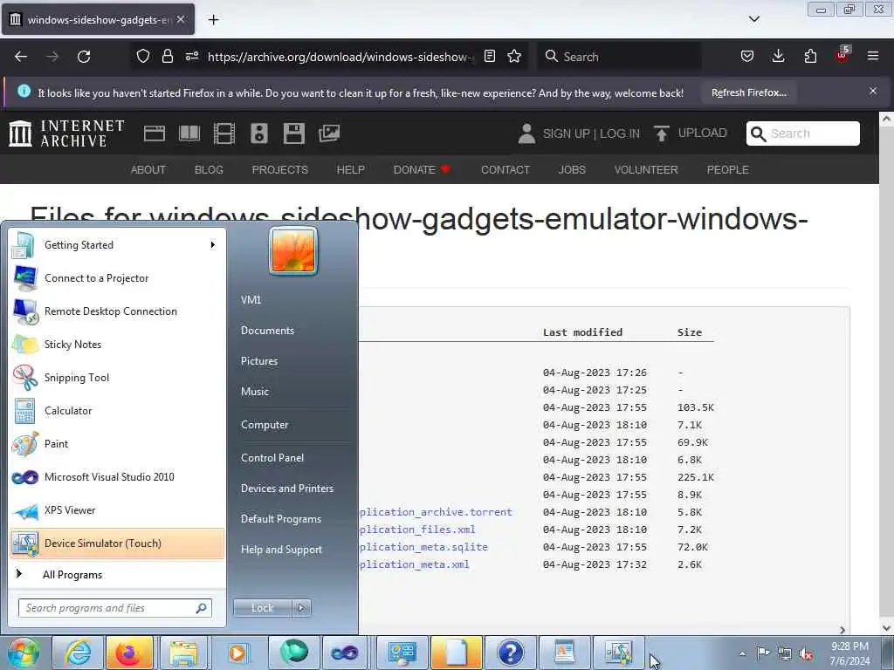Open the list all tabs chevron
Viewport: 894px width, 670px height.
753,19
